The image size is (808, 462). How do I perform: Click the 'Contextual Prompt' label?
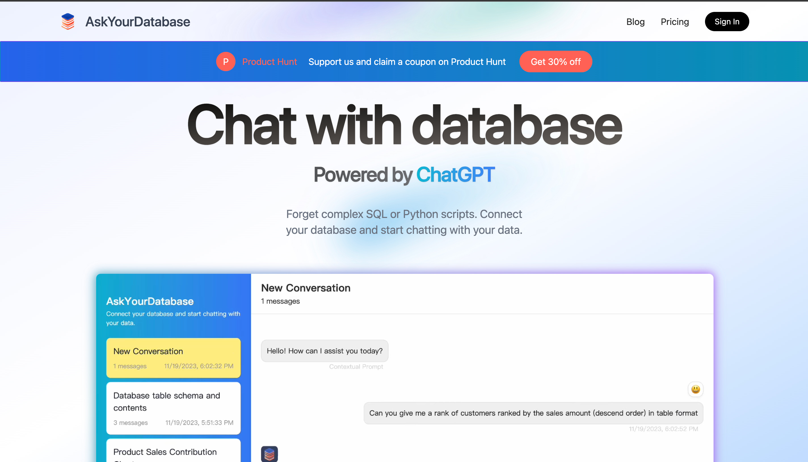(356, 366)
